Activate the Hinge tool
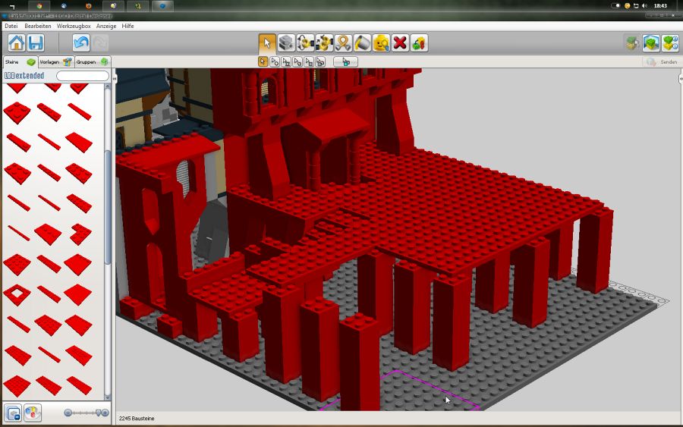The width and height of the screenshot is (683, 427). pos(306,43)
